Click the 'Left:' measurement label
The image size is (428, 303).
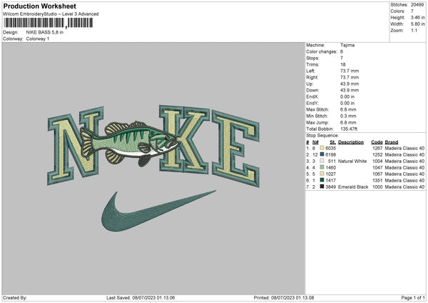(310, 71)
